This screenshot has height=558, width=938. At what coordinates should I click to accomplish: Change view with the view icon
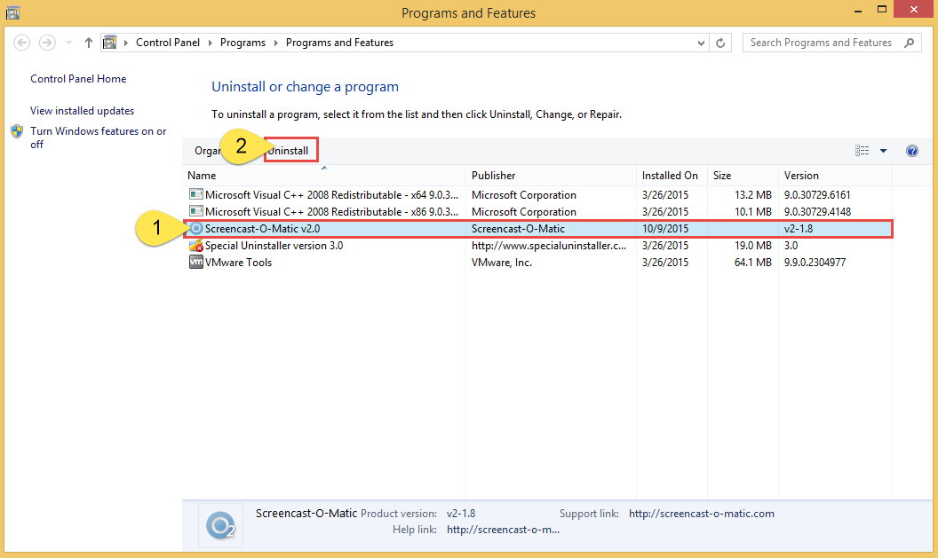point(862,151)
